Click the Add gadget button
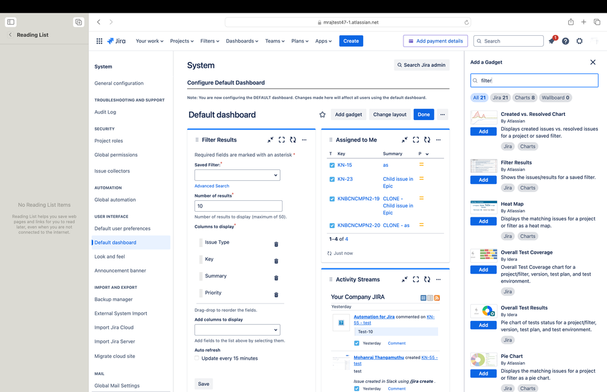Viewport: 607px width, 392px height. [x=348, y=115]
